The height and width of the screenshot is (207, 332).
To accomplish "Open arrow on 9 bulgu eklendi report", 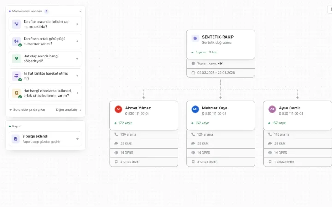I will [x=77, y=139].
